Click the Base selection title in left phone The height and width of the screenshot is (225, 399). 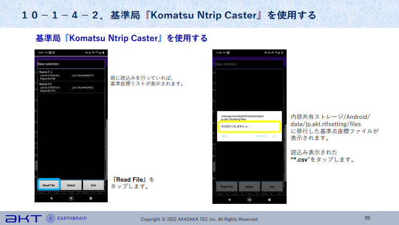48,64
